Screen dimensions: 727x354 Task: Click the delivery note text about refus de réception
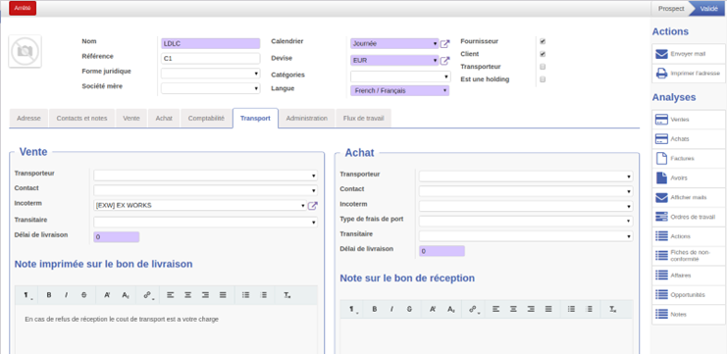pos(122,320)
